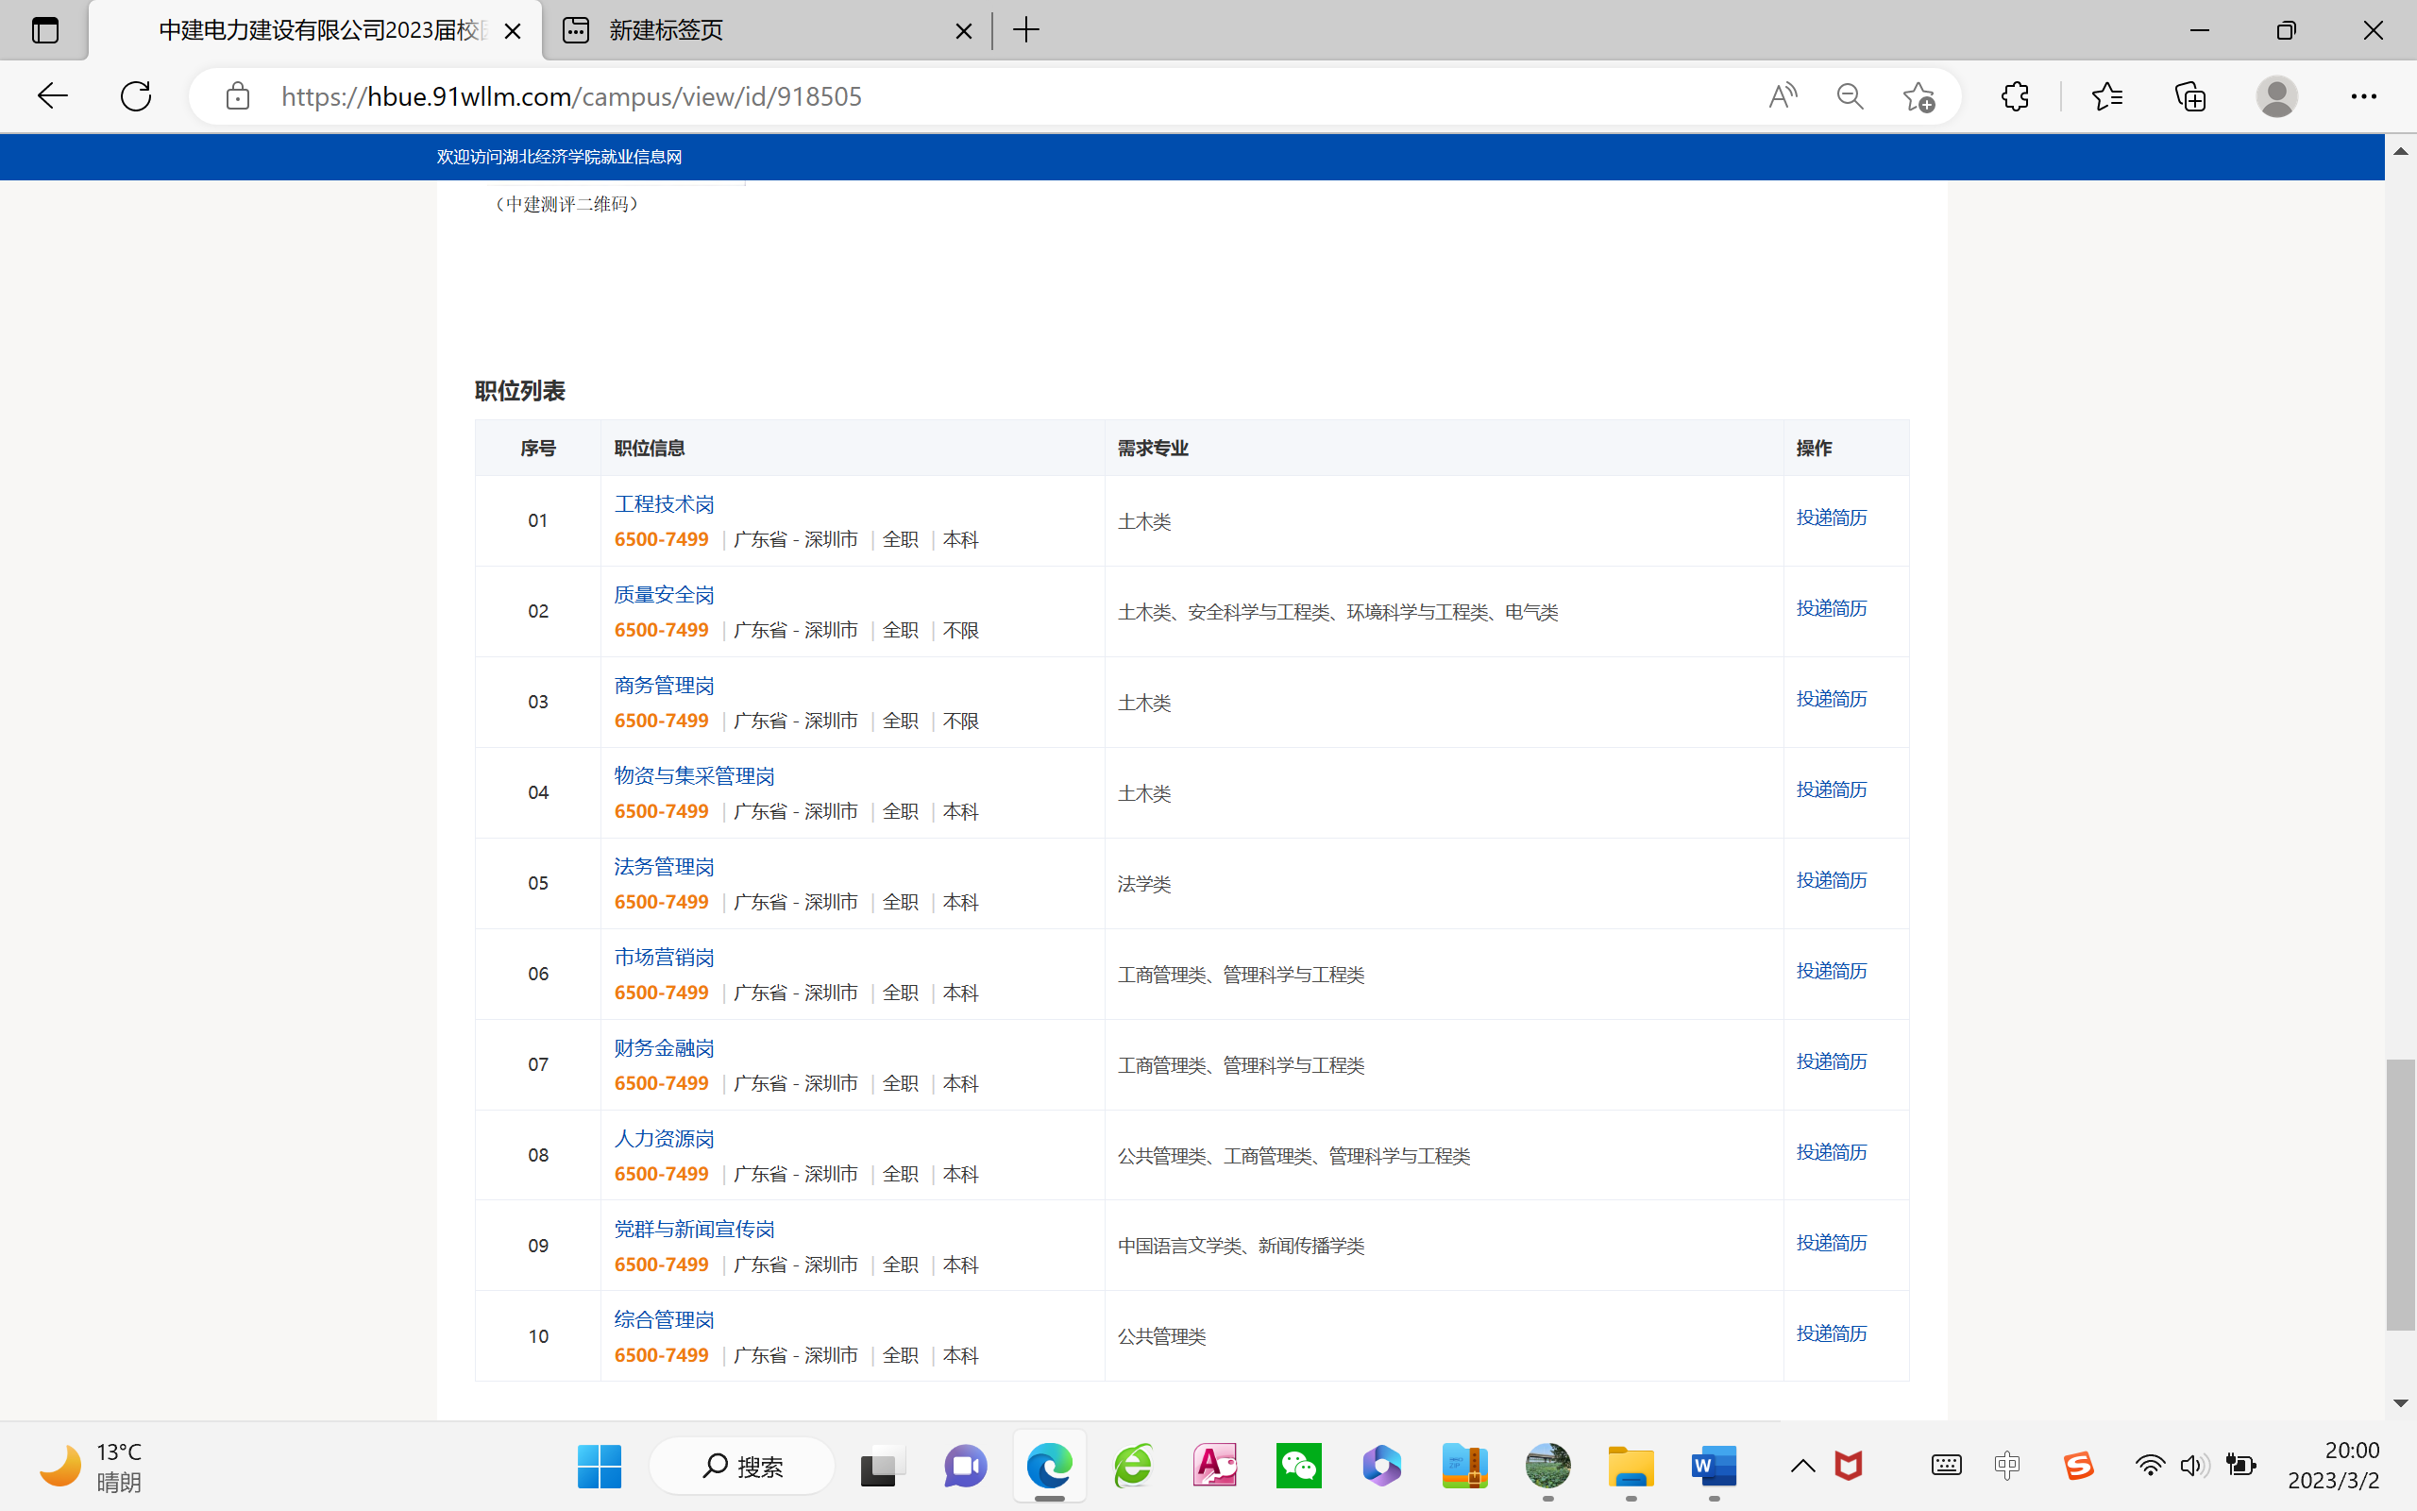The width and height of the screenshot is (2417, 1511).
Task: Open the Favorites list icon
Action: click(2106, 96)
